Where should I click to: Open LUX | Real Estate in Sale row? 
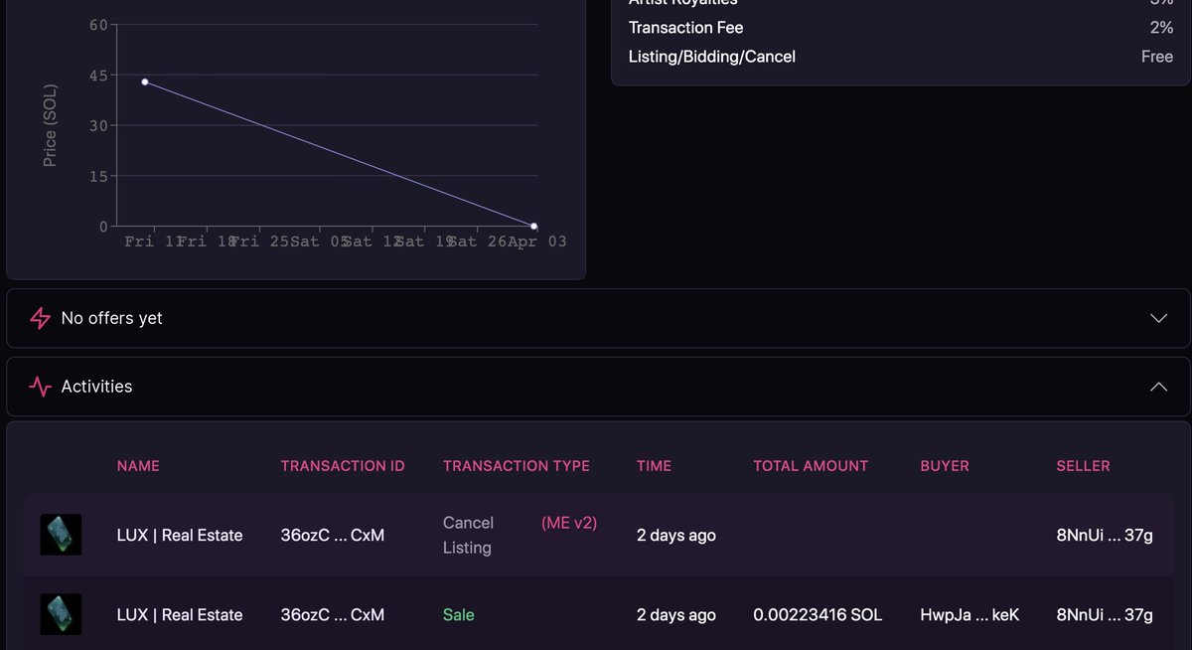point(180,615)
